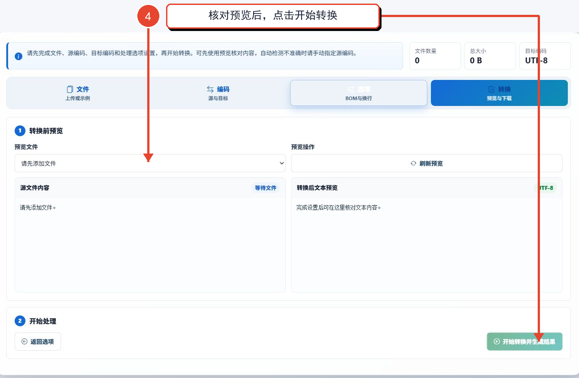
Task: Click the 转换后文本预览 panel heading
Action: click(x=317, y=188)
